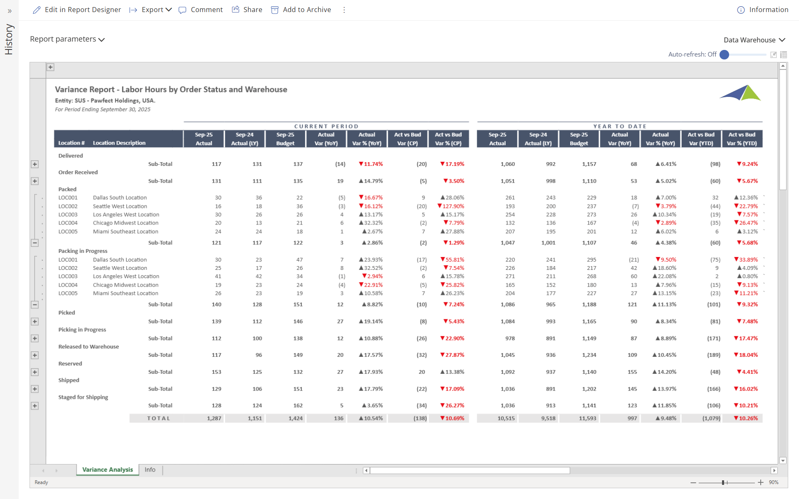799x499 pixels.
Task: Click the Comment speech bubble icon
Action: [182, 10]
